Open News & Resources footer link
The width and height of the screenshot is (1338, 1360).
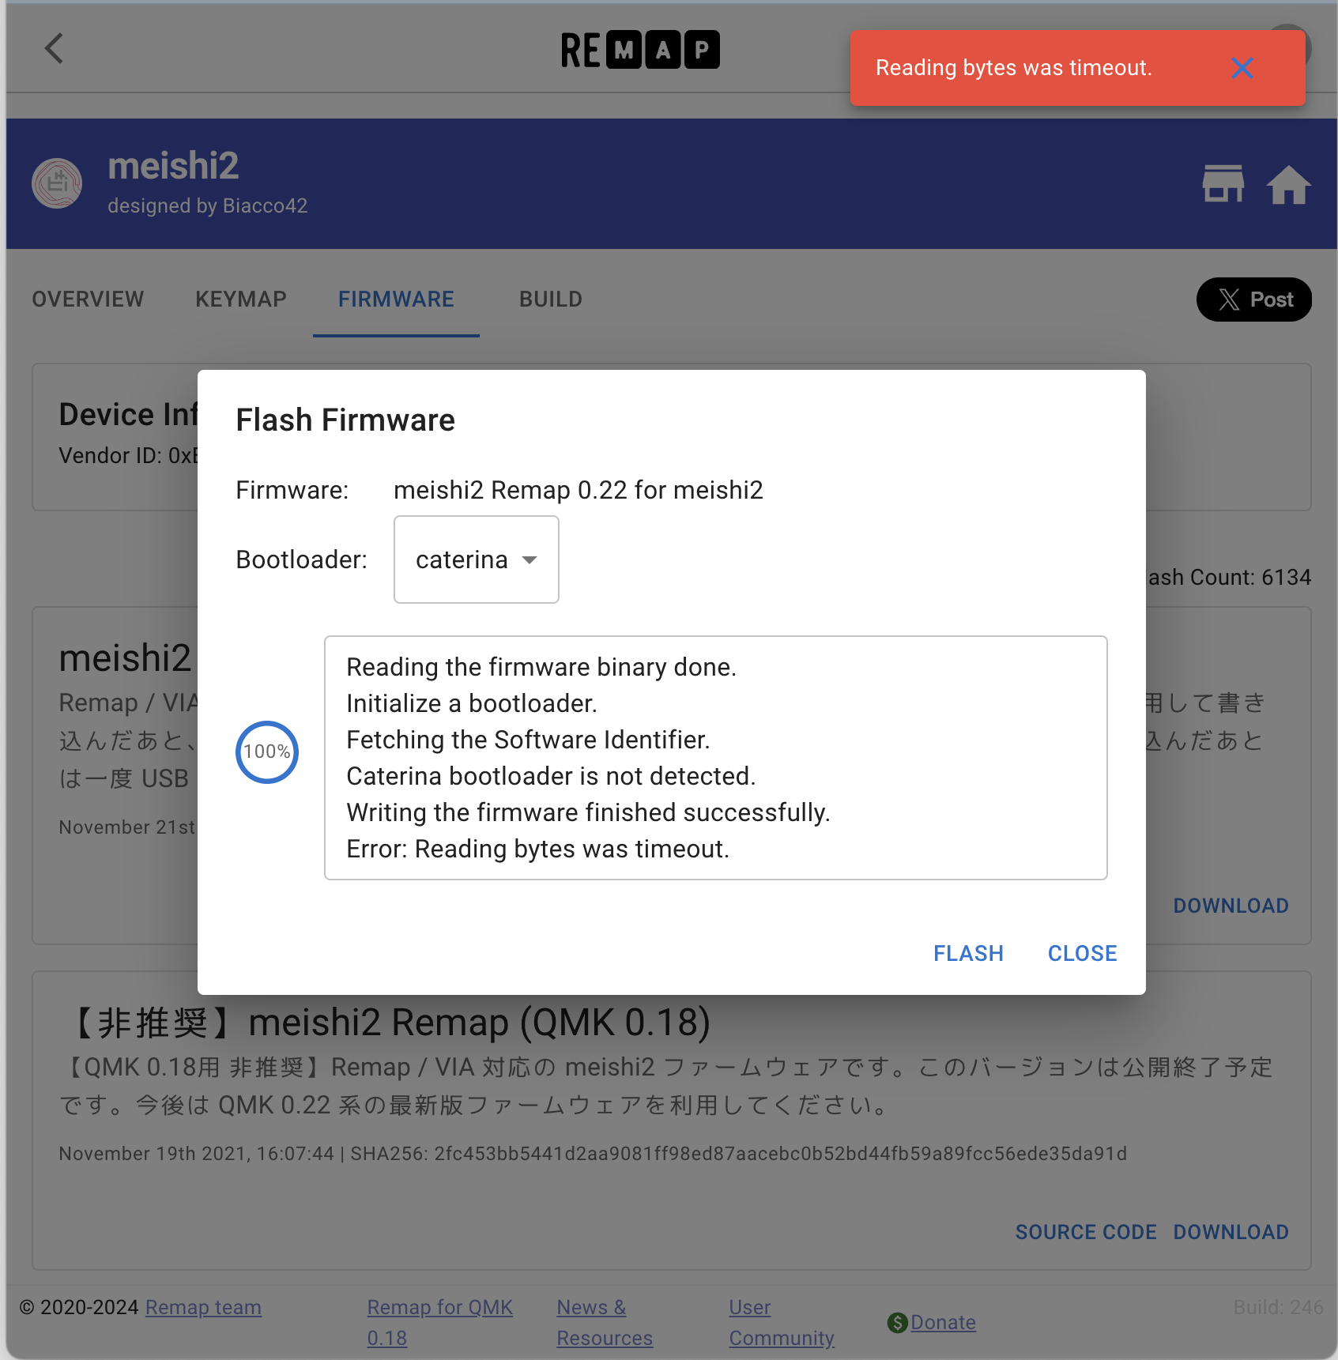click(605, 1322)
